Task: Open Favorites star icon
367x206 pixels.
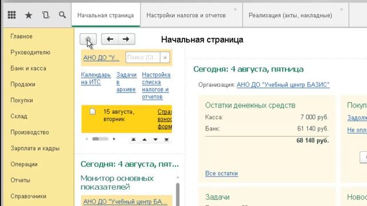Action: point(29,15)
